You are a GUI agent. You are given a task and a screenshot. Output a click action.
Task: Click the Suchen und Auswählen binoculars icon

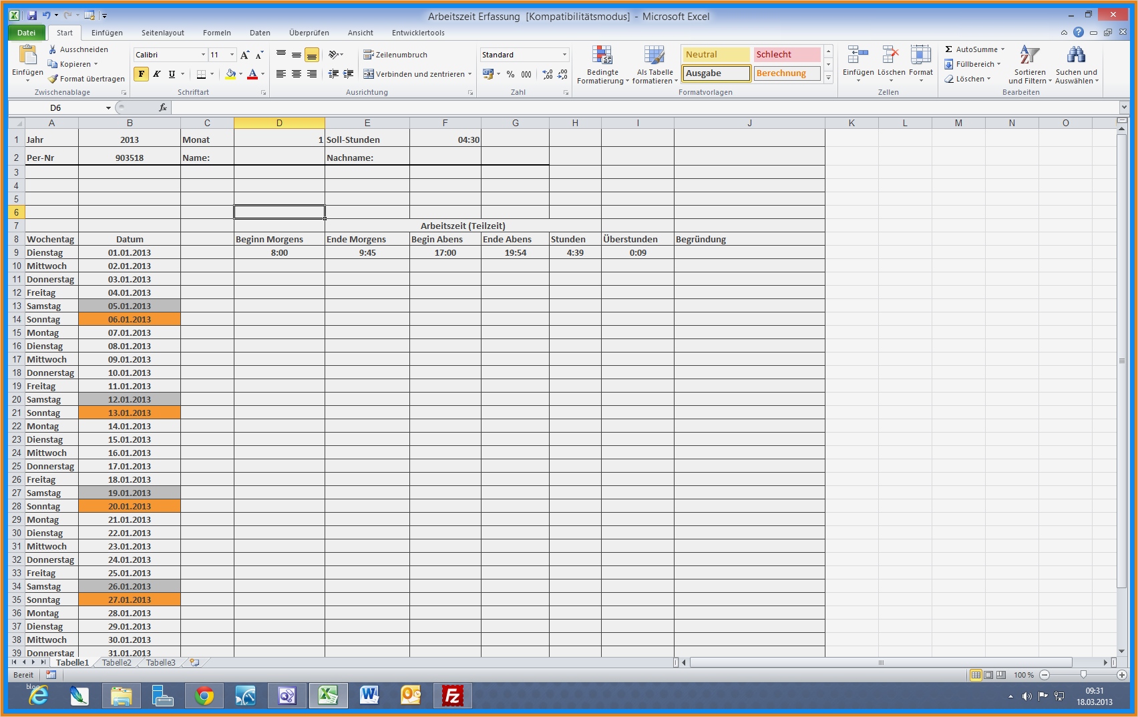(x=1076, y=55)
